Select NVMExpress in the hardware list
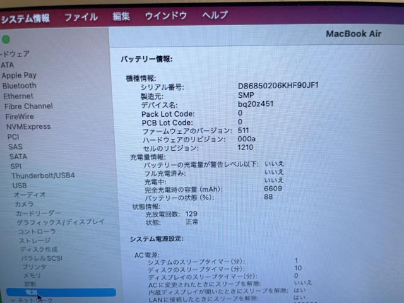Image resolution: width=404 pixels, height=303 pixels. pyautogui.click(x=28, y=126)
